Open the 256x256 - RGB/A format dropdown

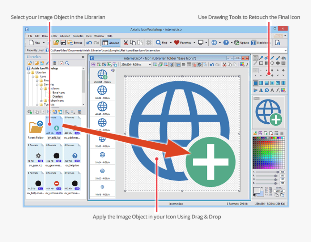click(x=136, y=64)
